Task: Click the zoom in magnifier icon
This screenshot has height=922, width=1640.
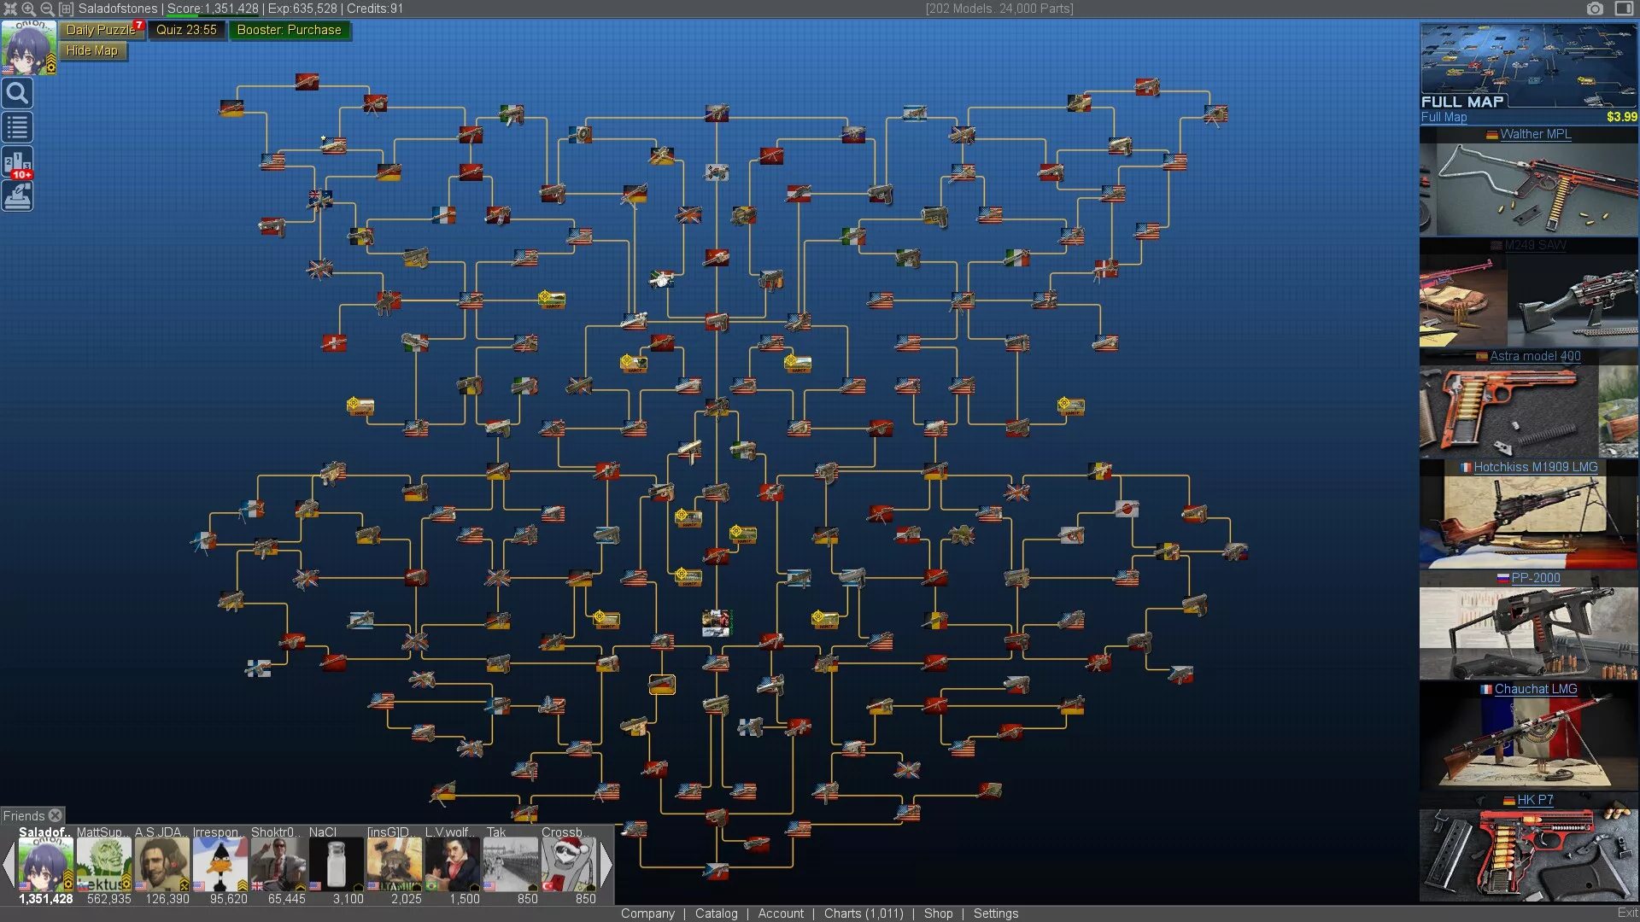Action: coord(28,9)
